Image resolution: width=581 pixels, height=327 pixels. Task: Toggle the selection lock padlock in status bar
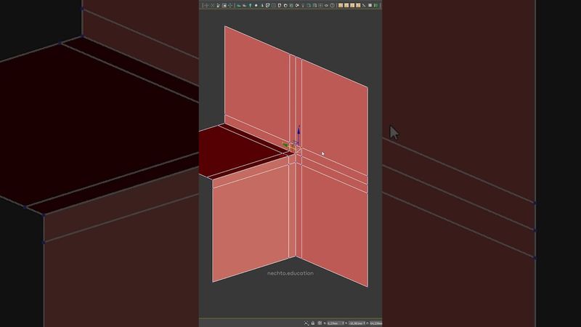point(313,323)
